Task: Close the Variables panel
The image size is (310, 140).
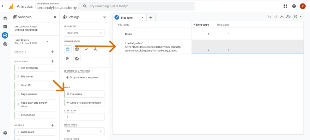Action: point(55,17)
